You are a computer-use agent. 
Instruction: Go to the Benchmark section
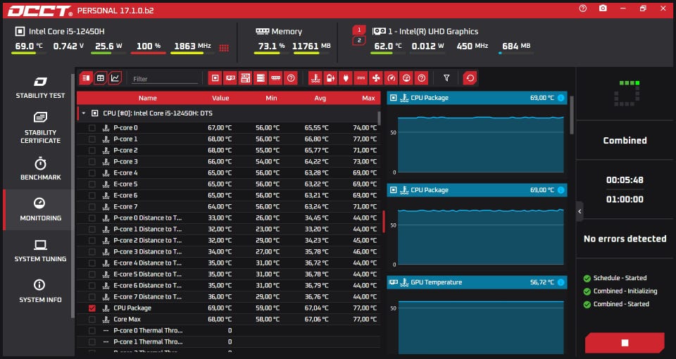(x=40, y=169)
